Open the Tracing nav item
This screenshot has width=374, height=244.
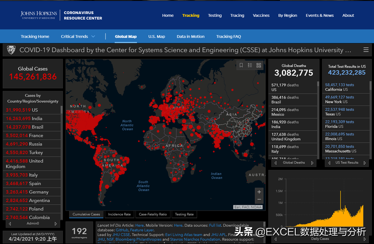pos(237,15)
